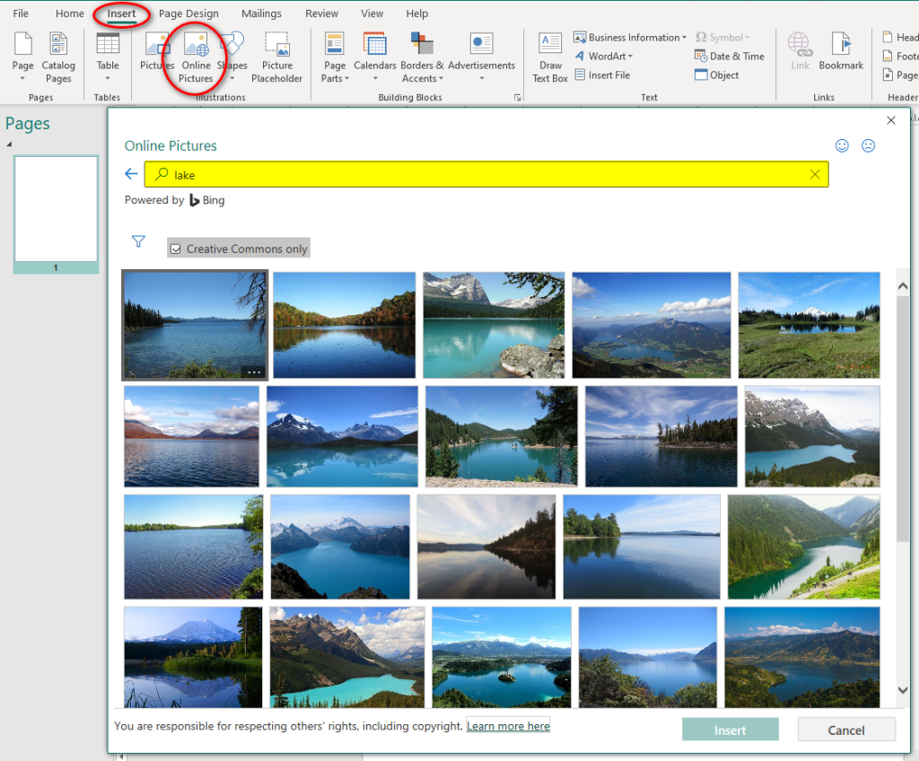Click the filter funnel icon

pos(138,241)
